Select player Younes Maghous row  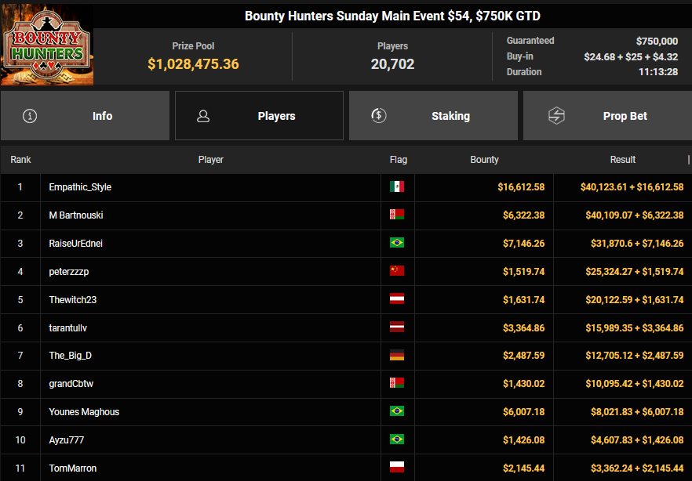click(84, 412)
